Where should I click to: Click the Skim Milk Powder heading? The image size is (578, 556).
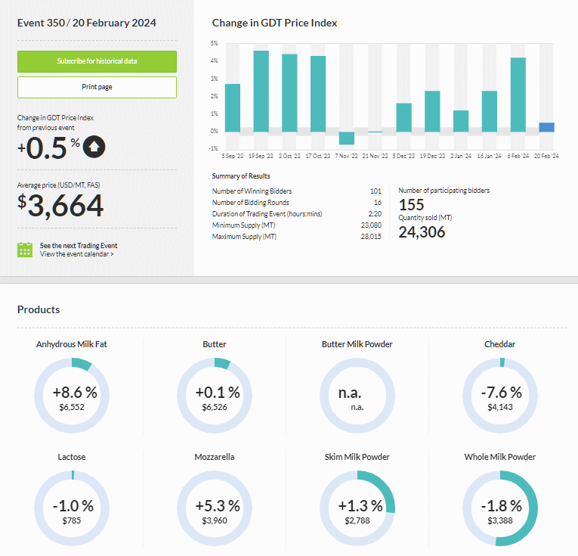tap(357, 457)
